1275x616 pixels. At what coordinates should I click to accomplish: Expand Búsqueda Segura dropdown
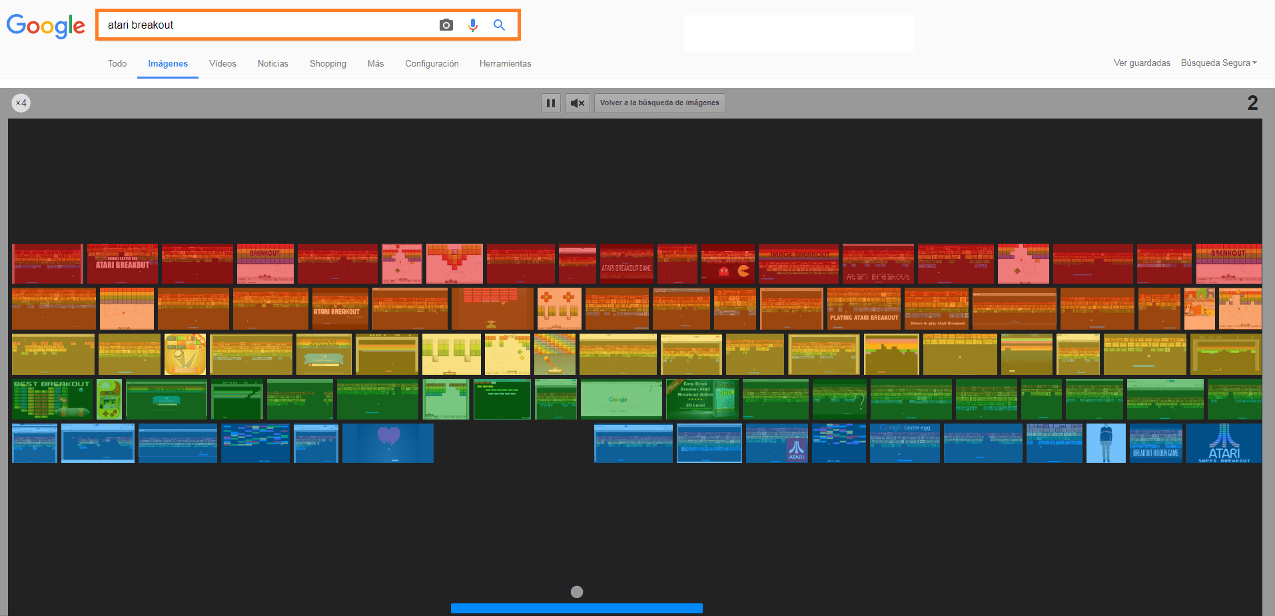(1218, 63)
